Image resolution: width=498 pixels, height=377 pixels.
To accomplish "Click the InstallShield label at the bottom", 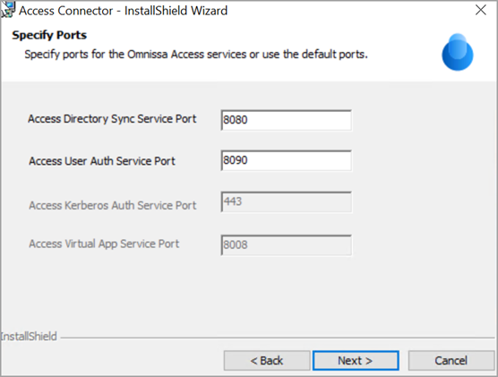I will coord(29,337).
